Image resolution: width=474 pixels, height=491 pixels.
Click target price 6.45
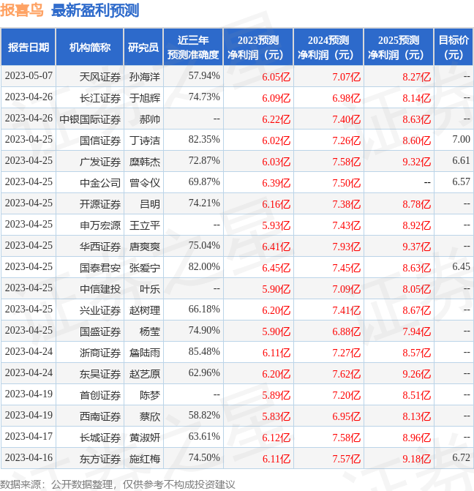pyautogui.click(x=461, y=267)
